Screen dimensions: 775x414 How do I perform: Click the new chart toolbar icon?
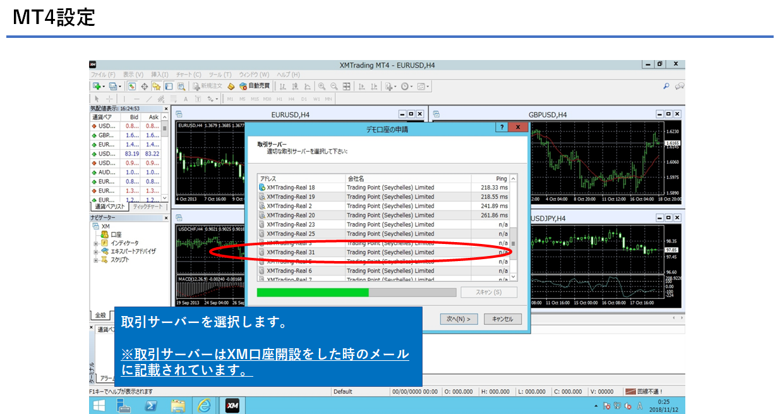pyautogui.click(x=97, y=86)
